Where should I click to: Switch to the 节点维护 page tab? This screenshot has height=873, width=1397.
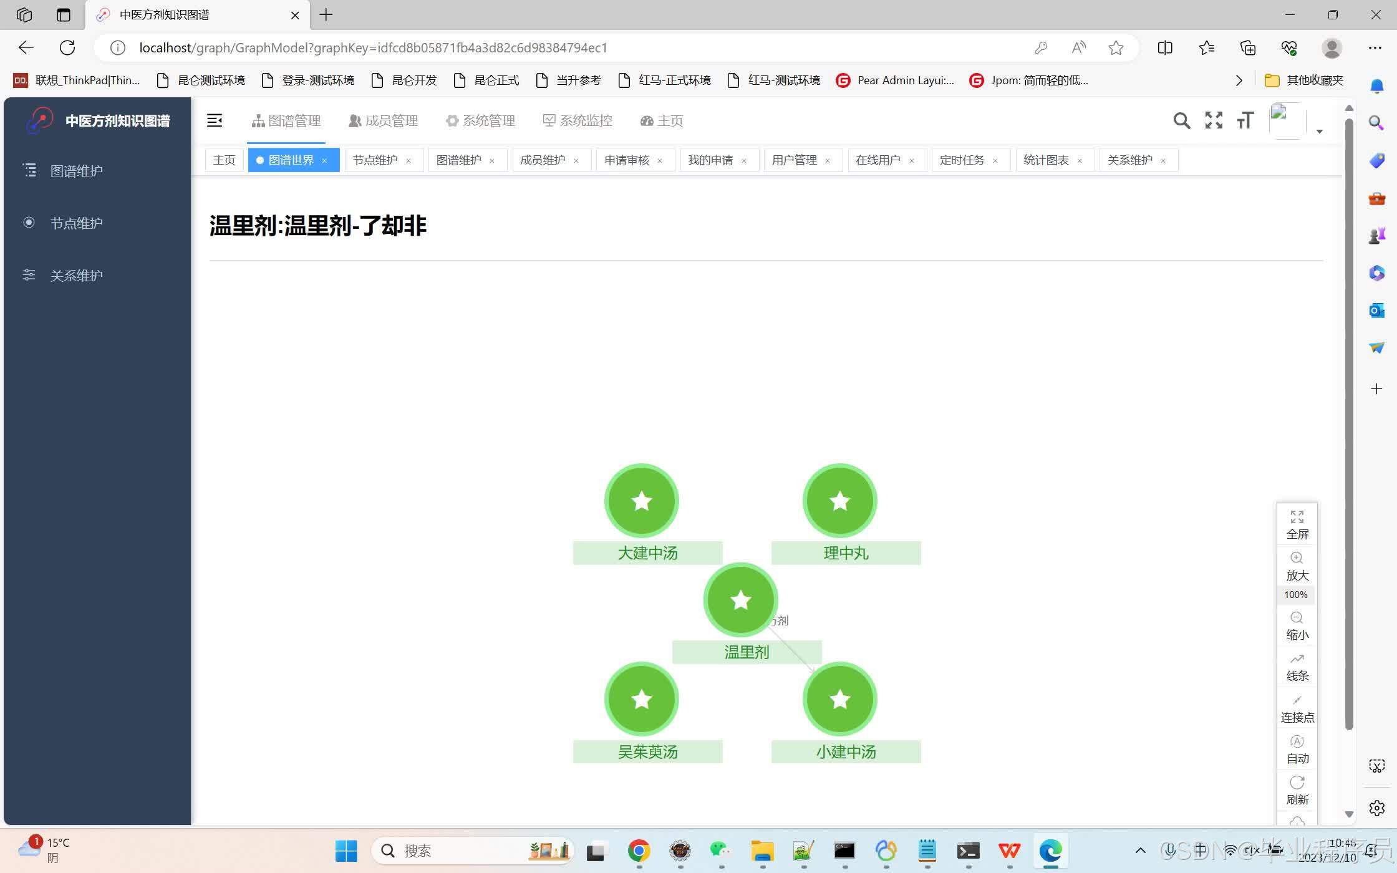pyautogui.click(x=375, y=160)
